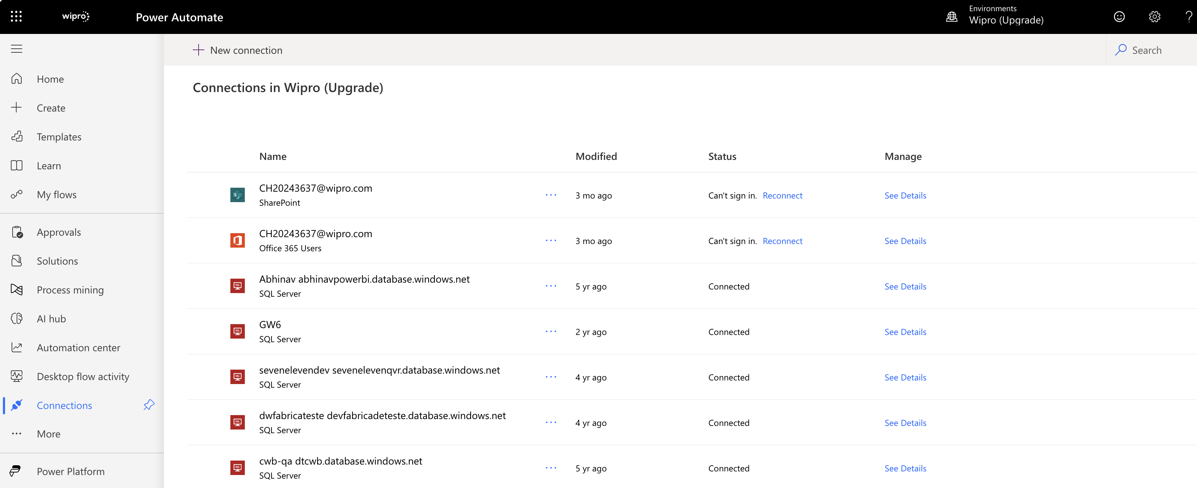The height and width of the screenshot is (488, 1197).
Task: Open more options for SharePoint connection
Action: coord(551,195)
